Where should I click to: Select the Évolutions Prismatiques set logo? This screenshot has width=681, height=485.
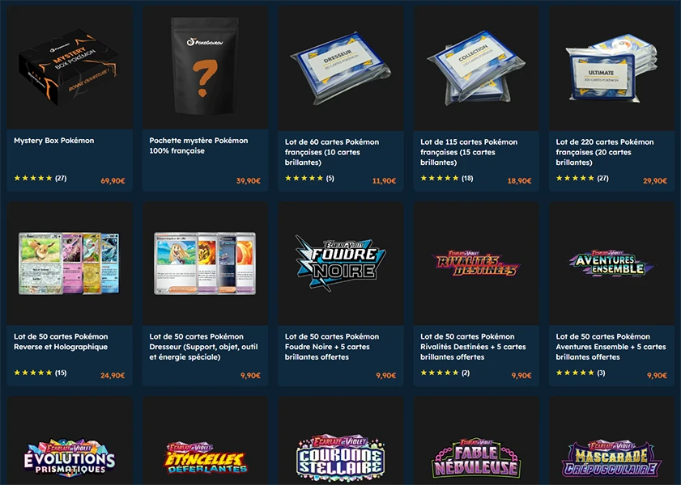[x=70, y=458]
